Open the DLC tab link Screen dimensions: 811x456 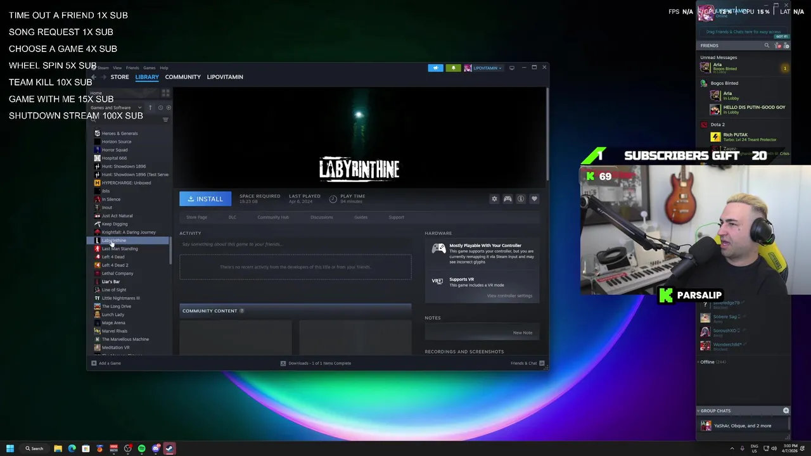point(233,217)
